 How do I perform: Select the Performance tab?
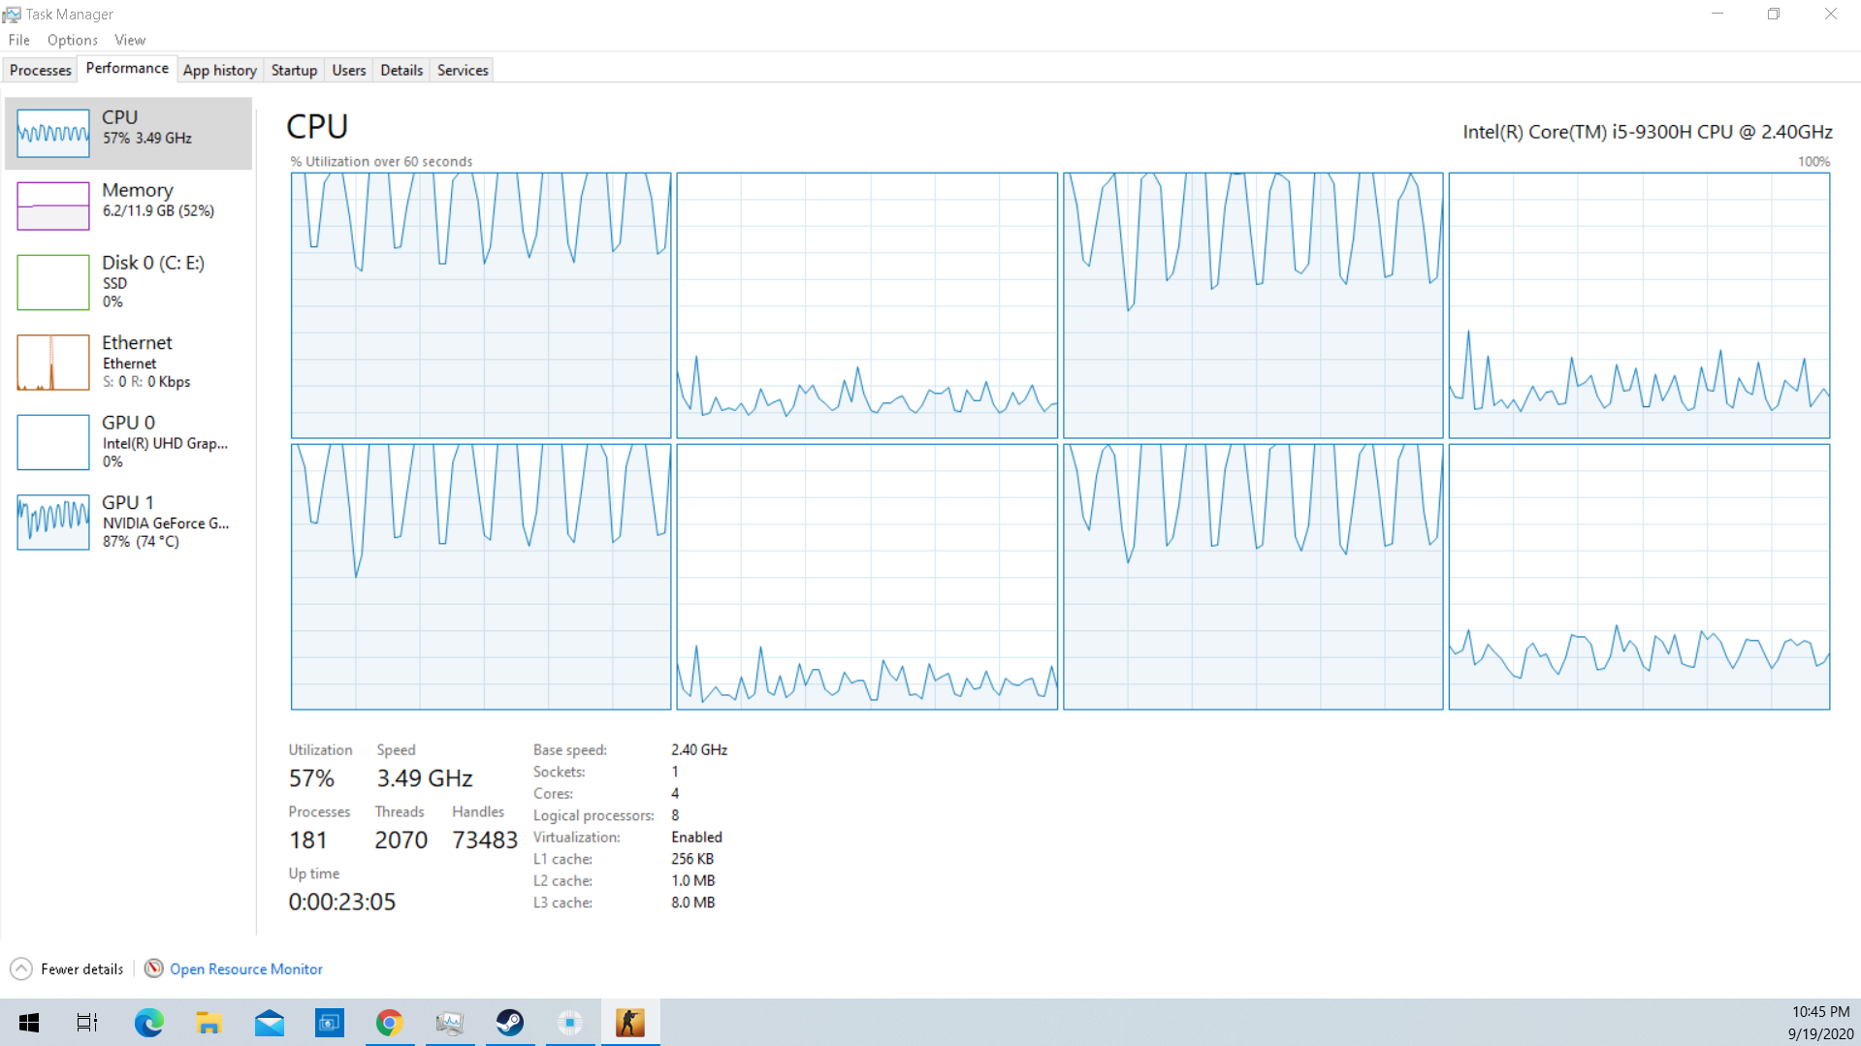(x=127, y=68)
